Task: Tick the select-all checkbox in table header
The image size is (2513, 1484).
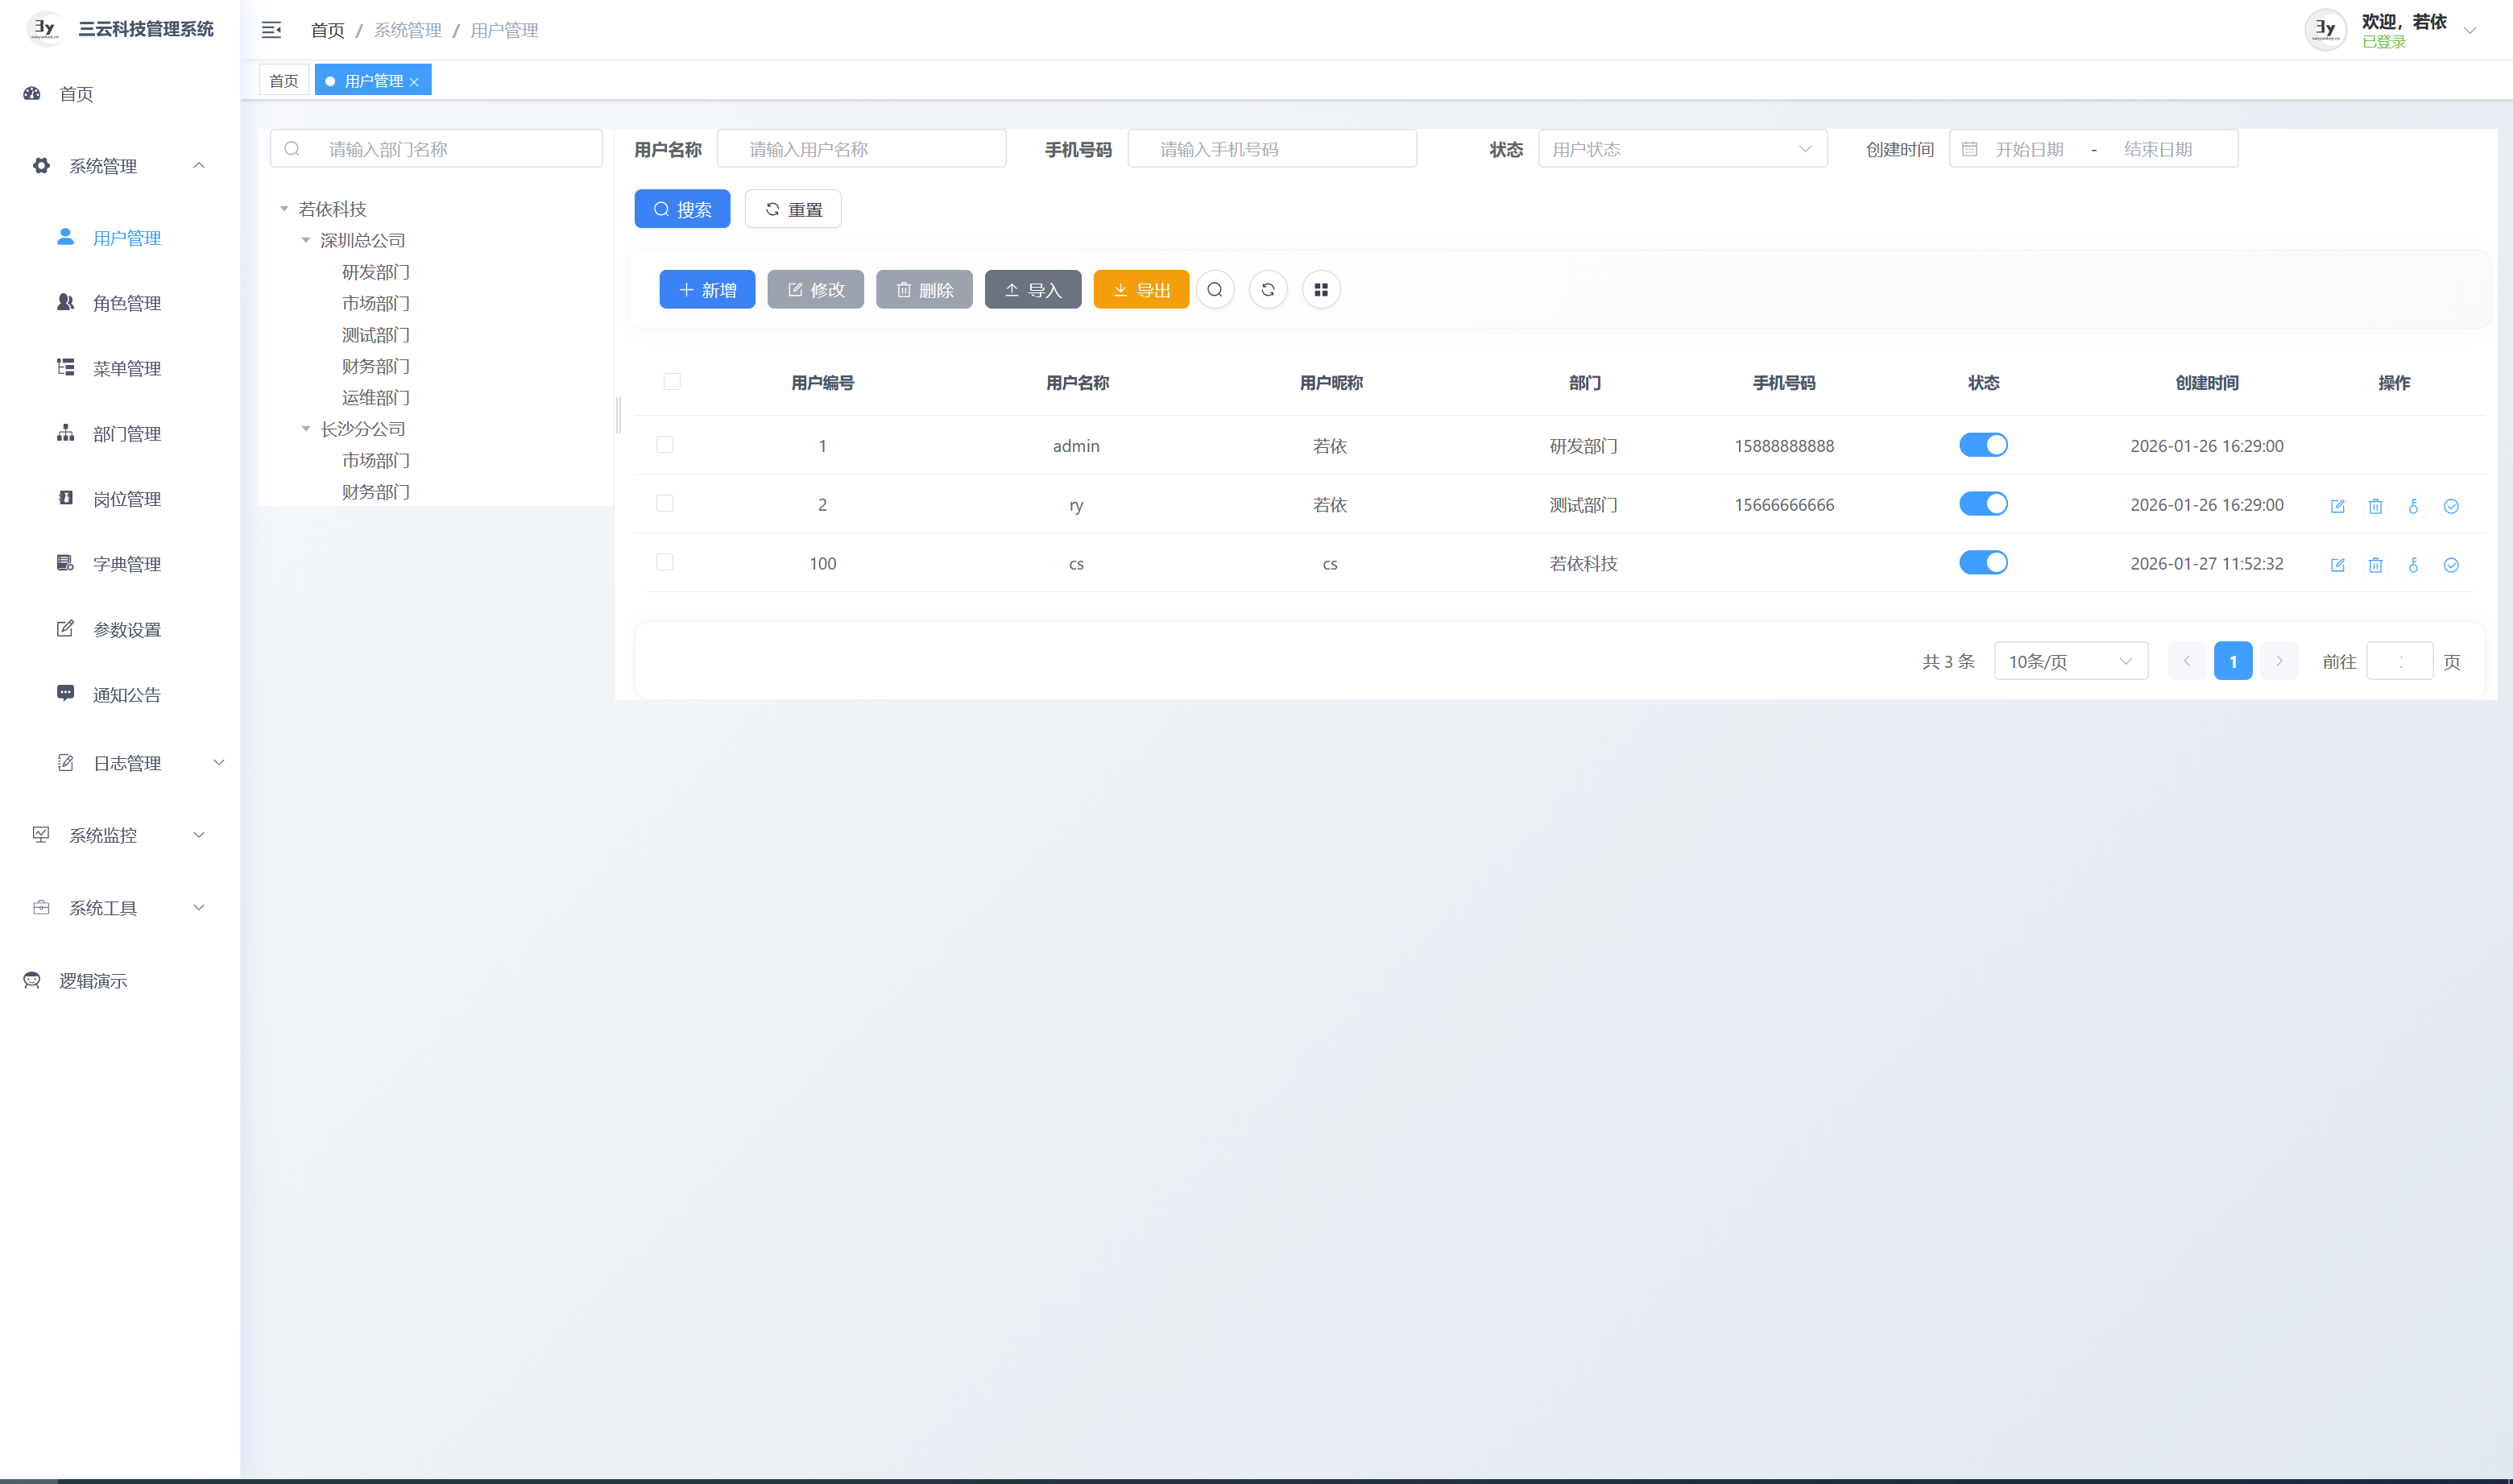Action: pos(672,381)
